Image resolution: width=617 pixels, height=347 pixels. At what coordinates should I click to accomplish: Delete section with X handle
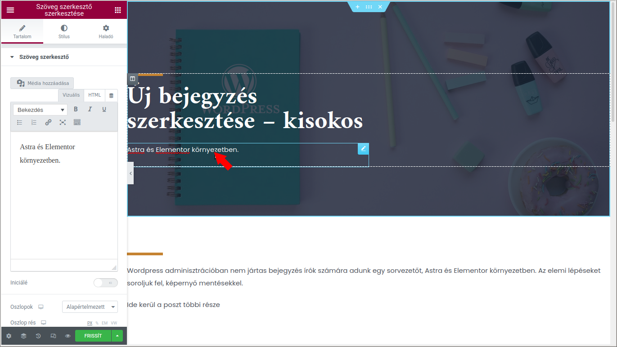click(x=380, y=7)
